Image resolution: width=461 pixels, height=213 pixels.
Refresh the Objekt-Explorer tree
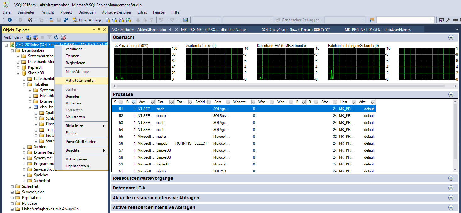(x=56, y=37)
